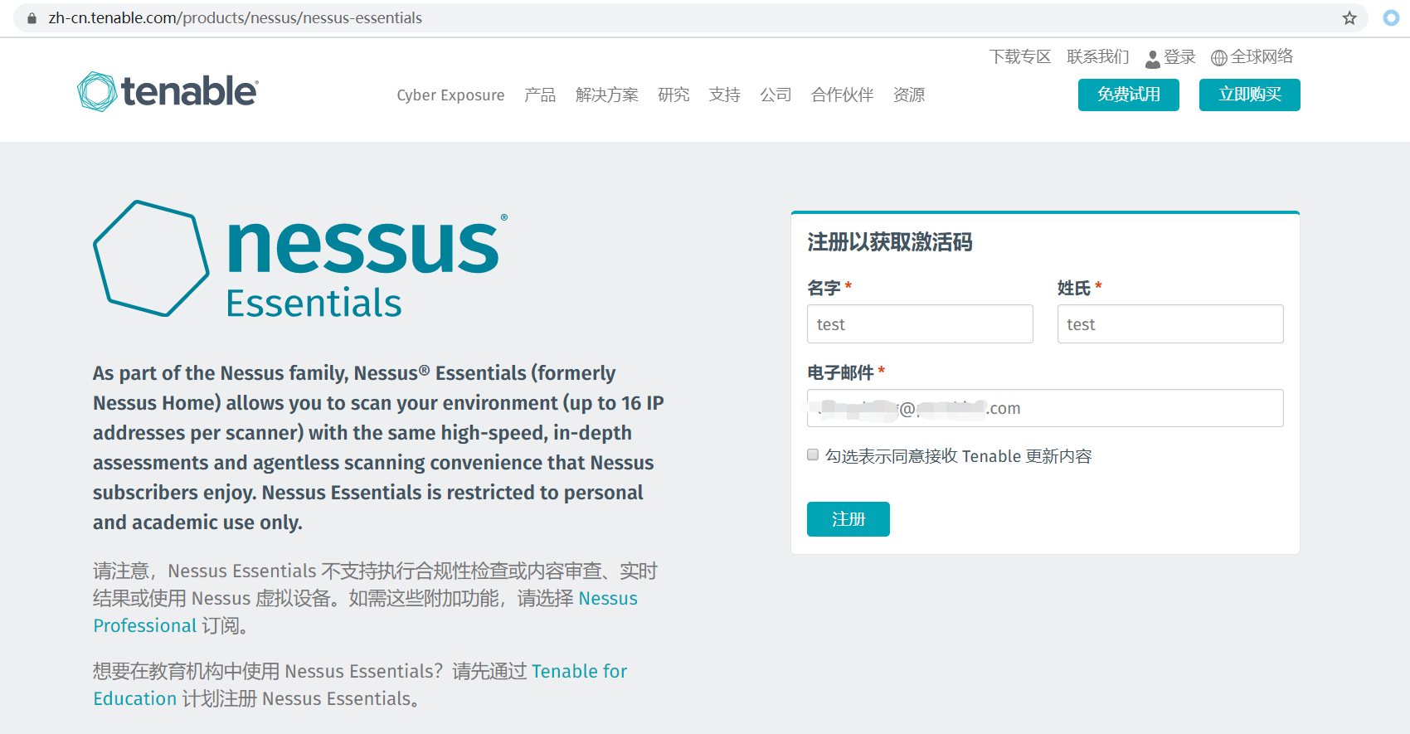
Task: Open 全球网络 global sites globe link
Action: [1252, 57]
